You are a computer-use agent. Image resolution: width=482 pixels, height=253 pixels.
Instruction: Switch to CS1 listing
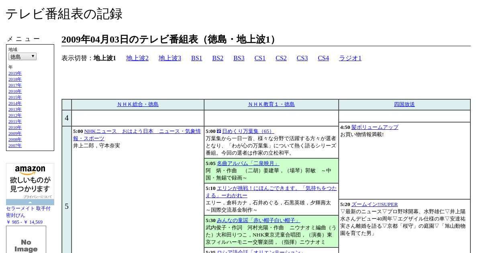260,58
